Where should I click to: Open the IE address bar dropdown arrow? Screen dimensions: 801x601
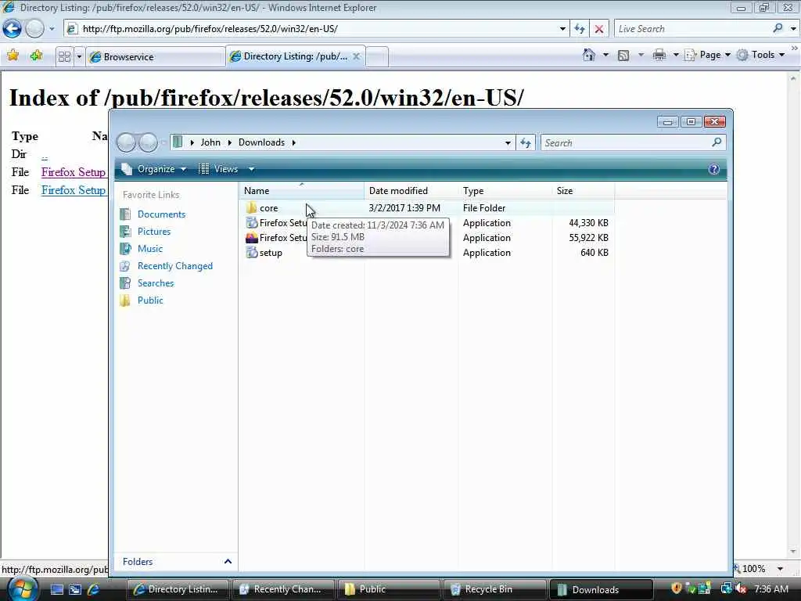pyautogui.click(x=562, y=29)
